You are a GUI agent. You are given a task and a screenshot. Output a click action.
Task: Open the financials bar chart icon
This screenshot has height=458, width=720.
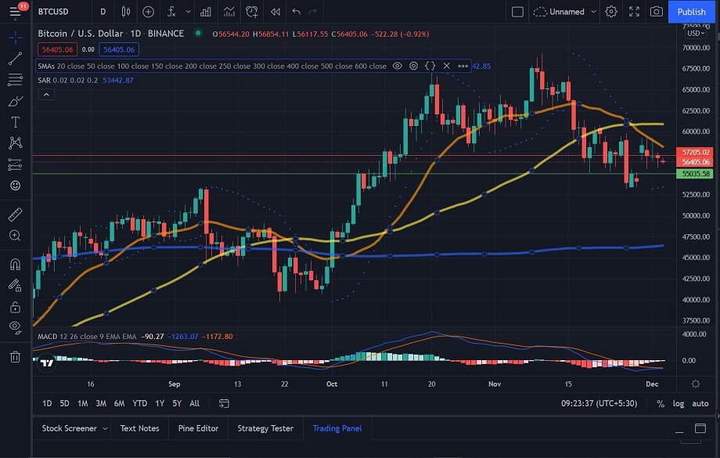(206, 12)
